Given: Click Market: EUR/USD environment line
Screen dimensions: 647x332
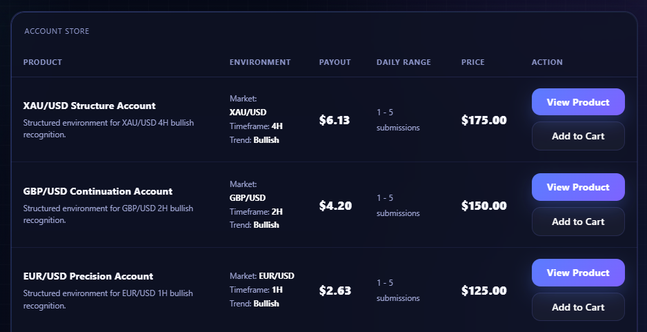Looking at the screenshot, I should [262, 276].
